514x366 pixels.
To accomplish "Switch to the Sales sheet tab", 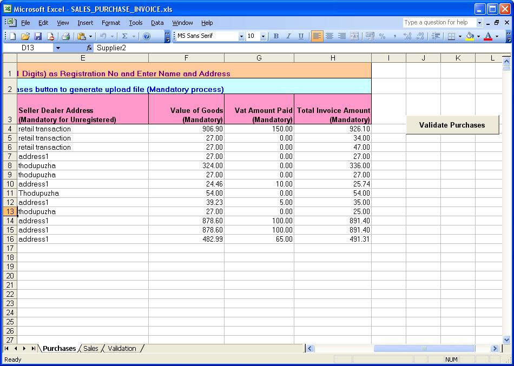I will point(91,348).
